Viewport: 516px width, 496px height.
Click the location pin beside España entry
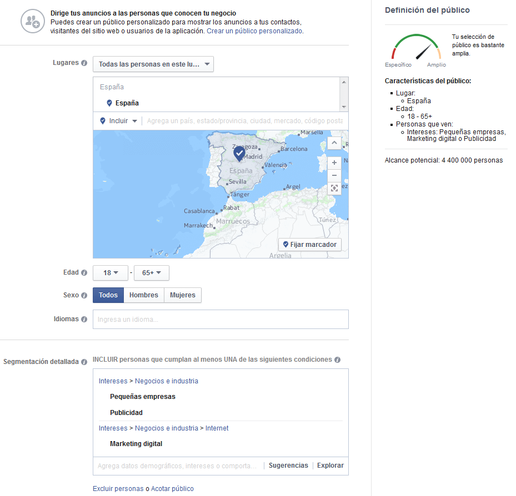109,103
